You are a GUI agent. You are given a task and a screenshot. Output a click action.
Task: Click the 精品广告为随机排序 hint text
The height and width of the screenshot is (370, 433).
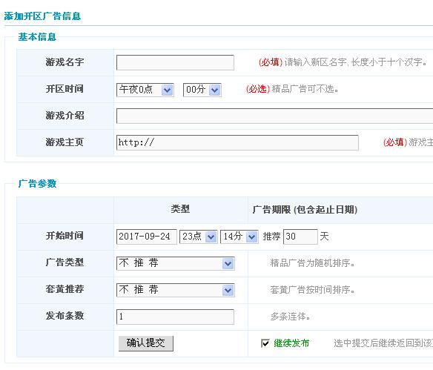[312, 263]
